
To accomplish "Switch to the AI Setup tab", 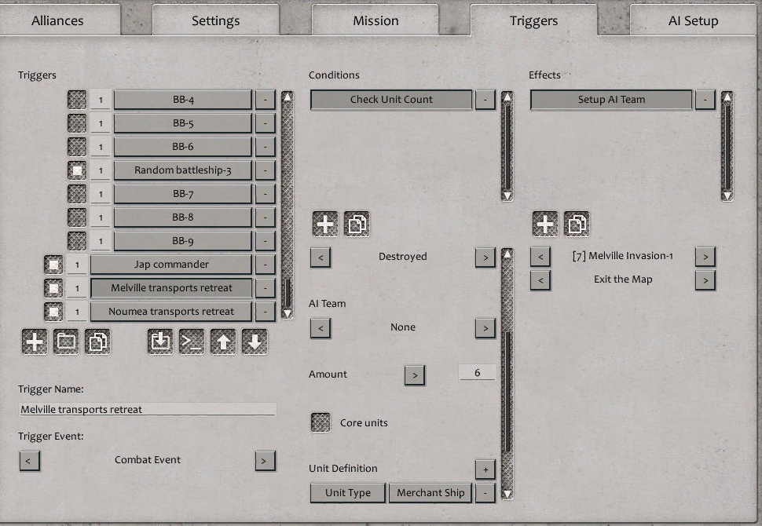I will point(694,20).
